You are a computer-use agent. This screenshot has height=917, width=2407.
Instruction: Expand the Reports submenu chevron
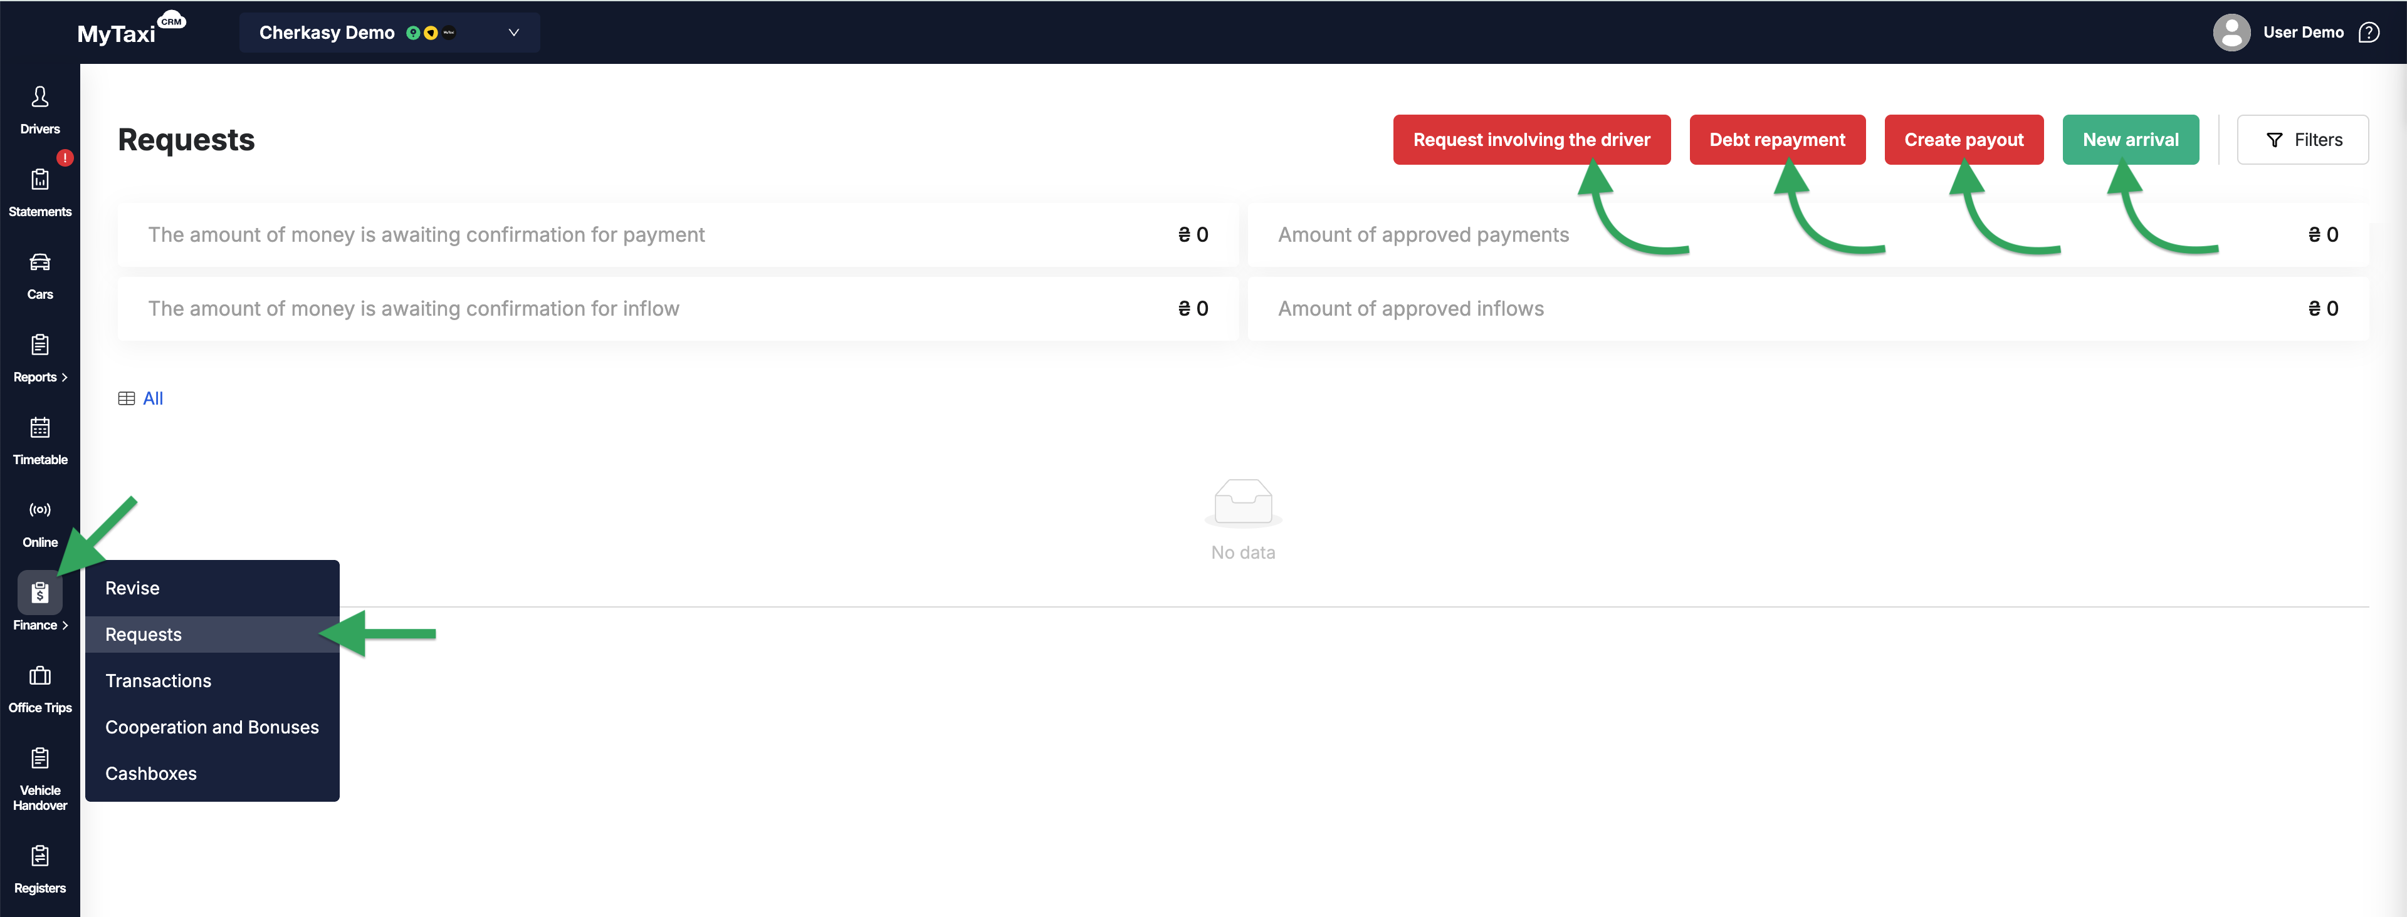click(65, 377)
